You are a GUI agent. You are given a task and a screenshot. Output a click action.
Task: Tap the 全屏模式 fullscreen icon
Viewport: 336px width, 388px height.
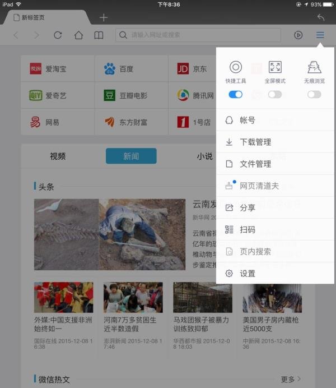275,67
